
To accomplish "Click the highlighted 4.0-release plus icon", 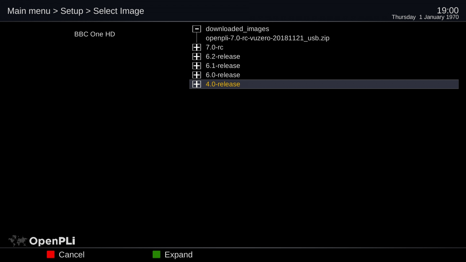I will 196,84.
